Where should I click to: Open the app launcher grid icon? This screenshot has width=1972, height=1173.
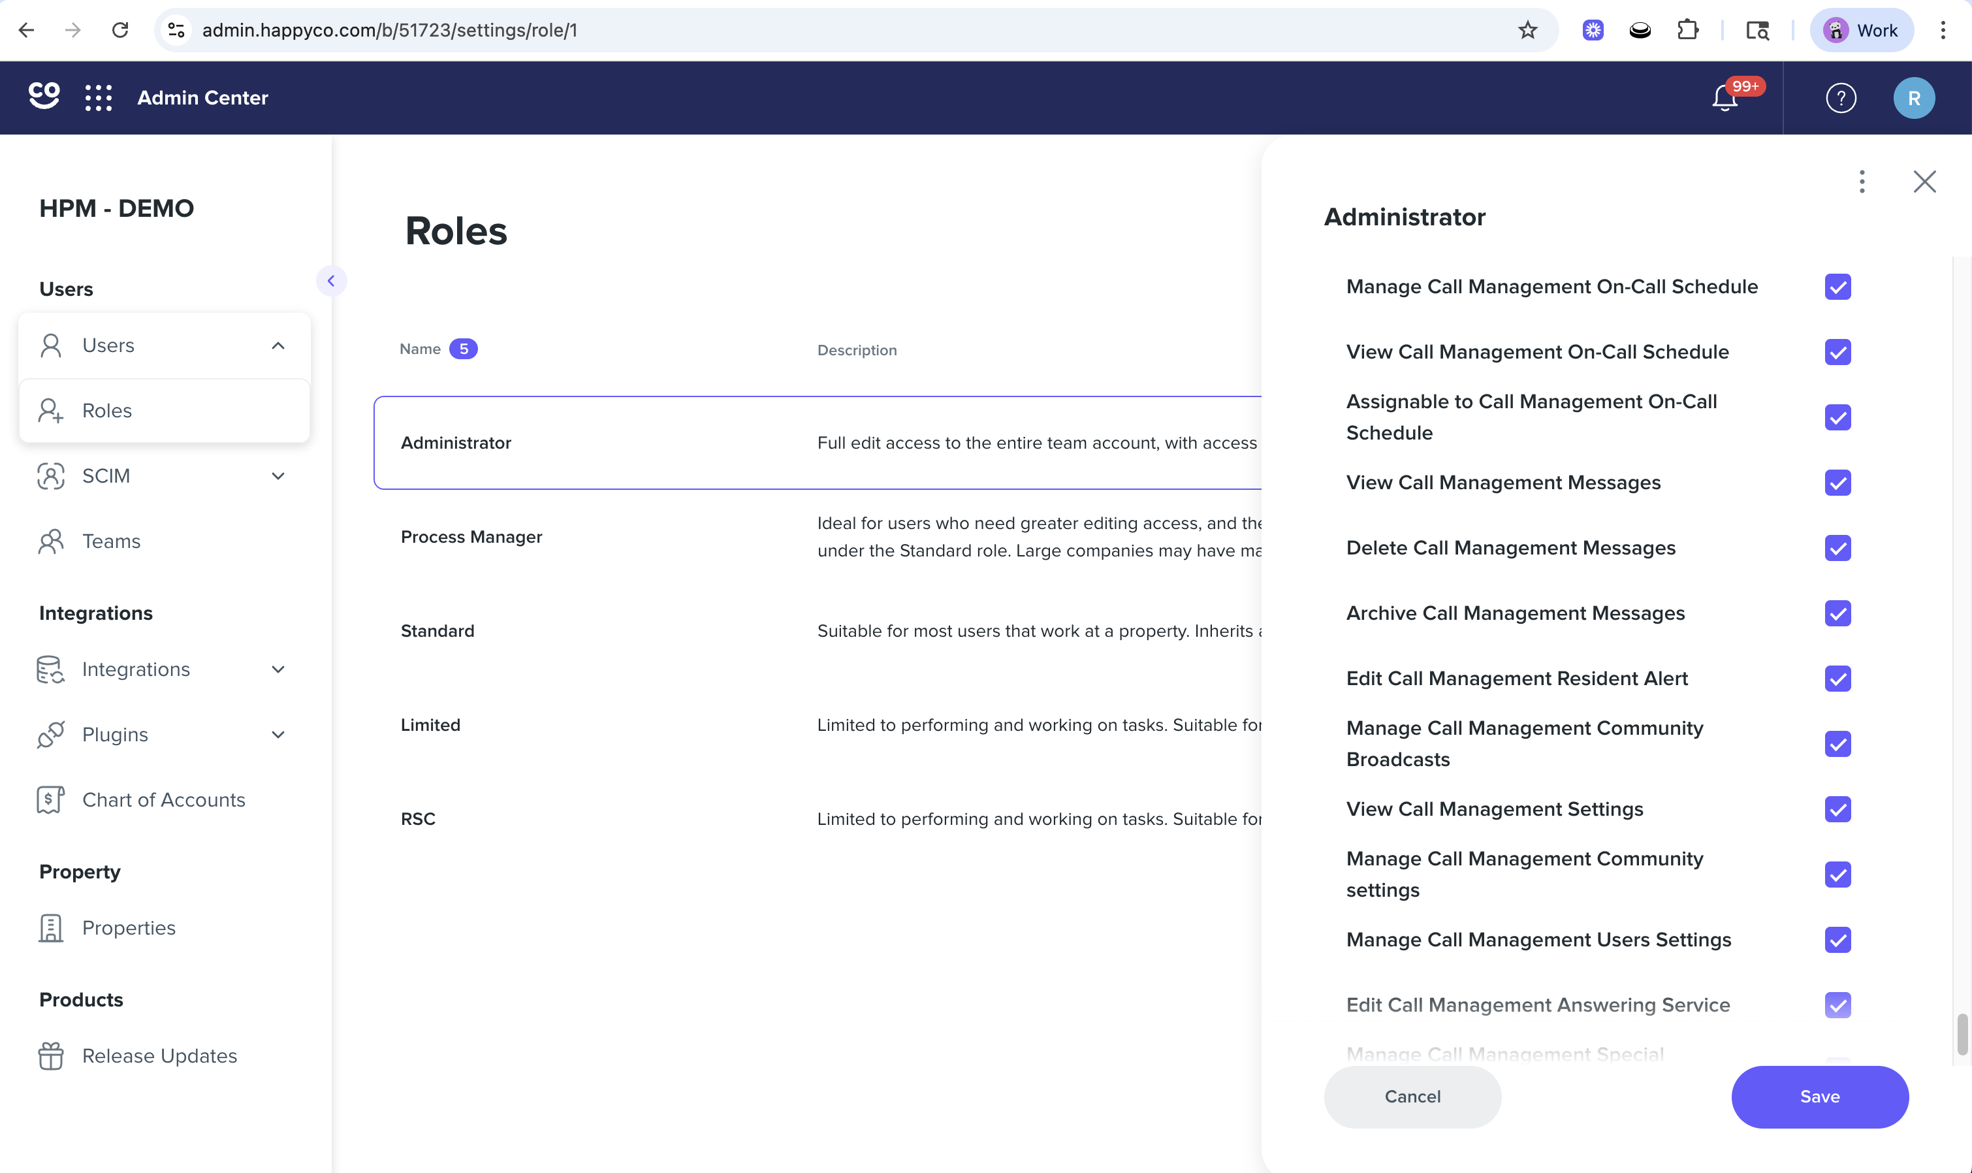coord(99,98)
